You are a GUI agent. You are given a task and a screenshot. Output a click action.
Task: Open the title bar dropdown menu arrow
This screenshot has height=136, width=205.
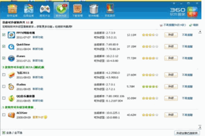tap(174, 3)
